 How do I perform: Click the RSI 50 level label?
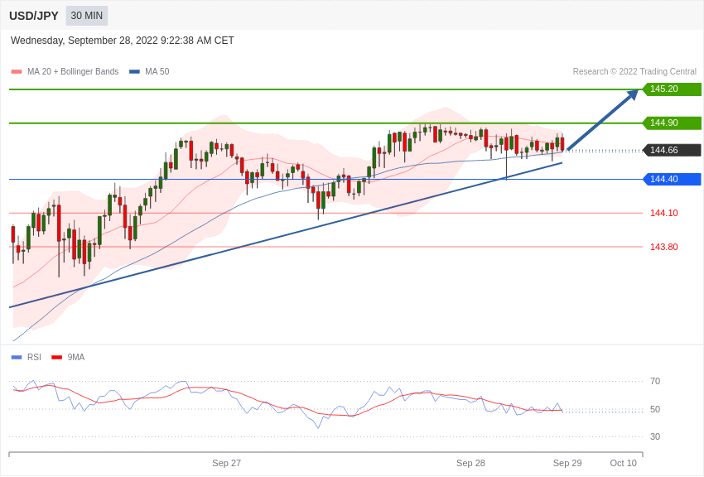coord(655,409)
